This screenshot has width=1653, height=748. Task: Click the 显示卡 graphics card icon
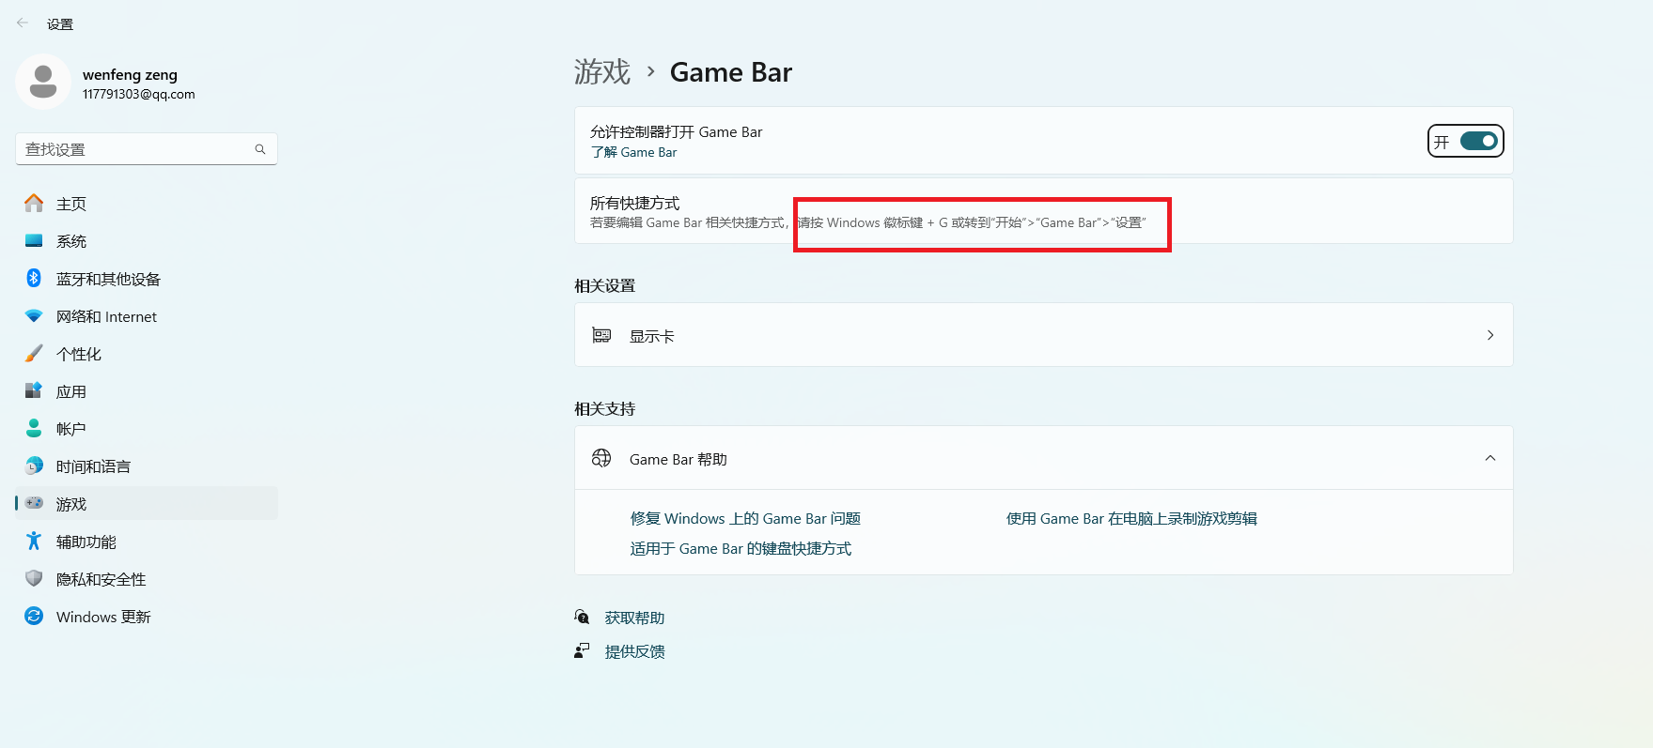coord(601,335)
